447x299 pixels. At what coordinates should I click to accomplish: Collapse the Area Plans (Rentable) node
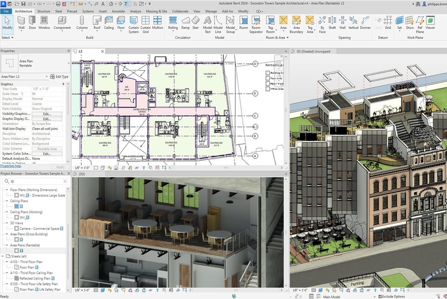click(7, 245)
